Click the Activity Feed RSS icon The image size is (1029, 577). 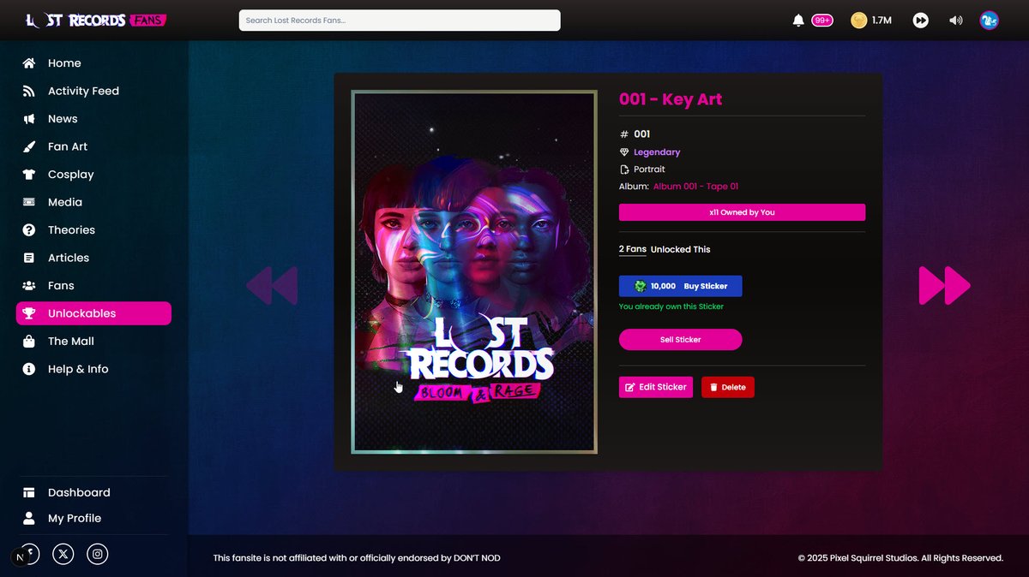[x=29, y=91]
